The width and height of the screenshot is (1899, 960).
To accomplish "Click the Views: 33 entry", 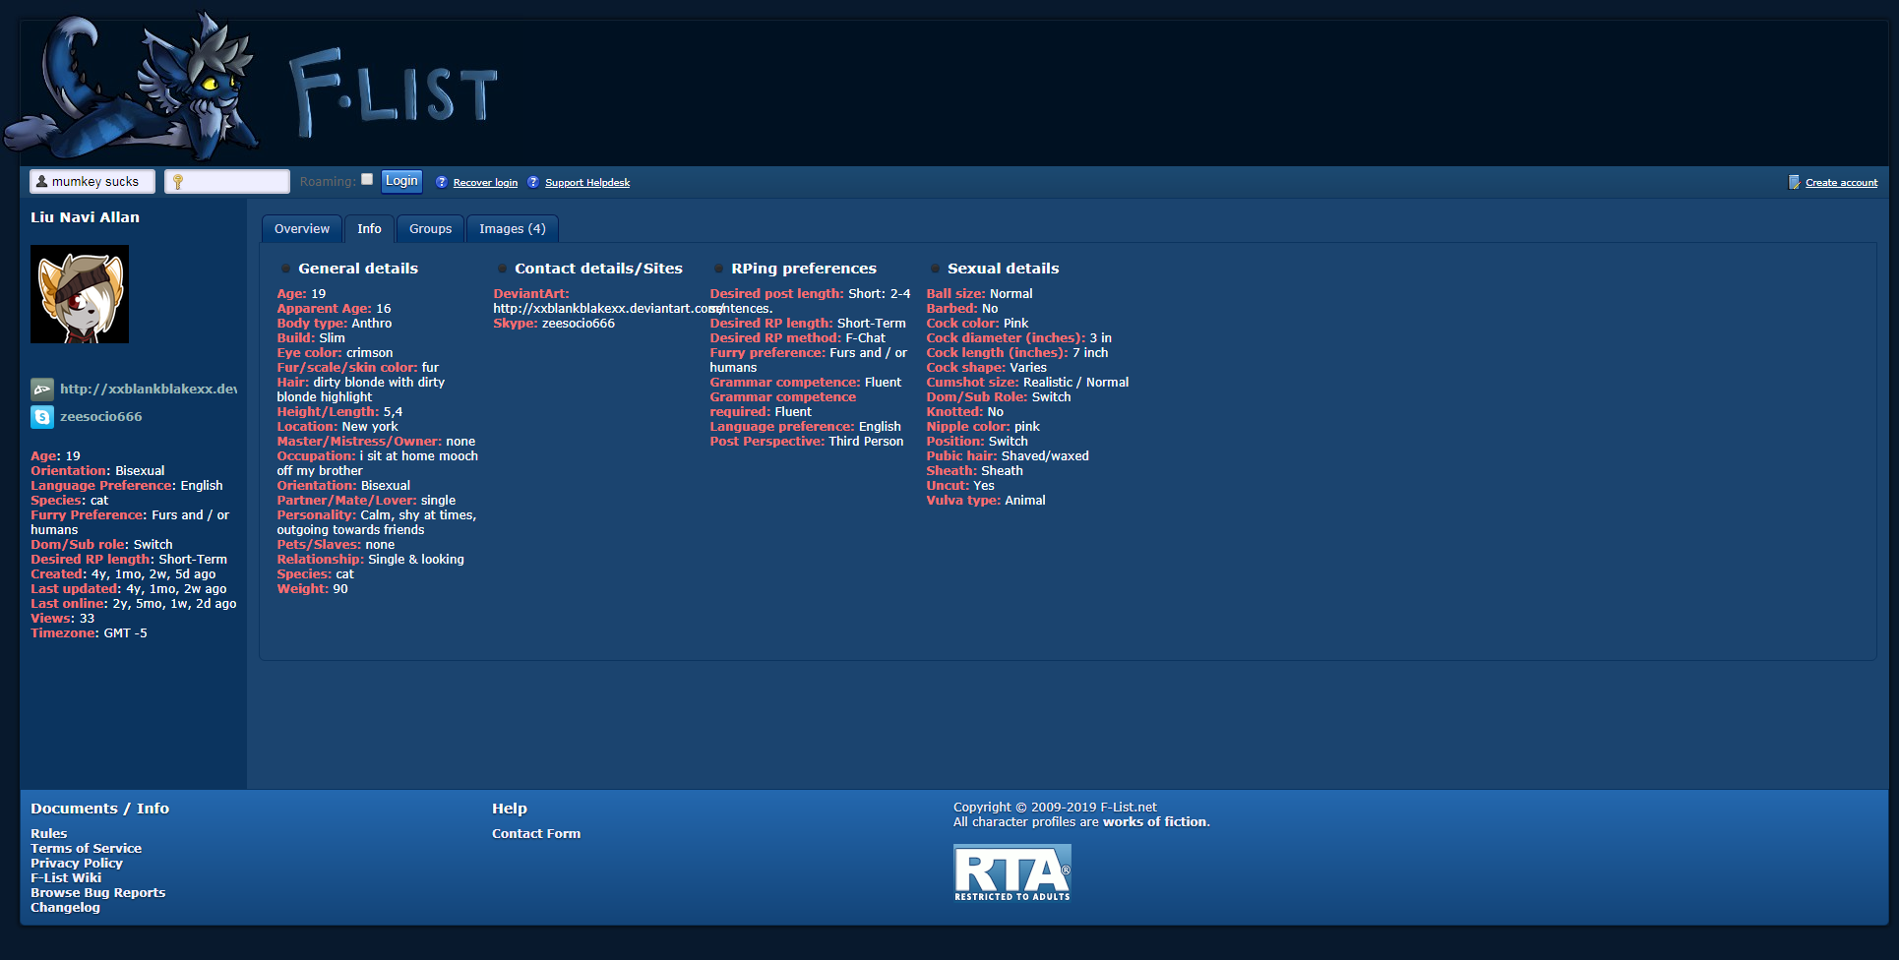I will click(x=62, y=619).
